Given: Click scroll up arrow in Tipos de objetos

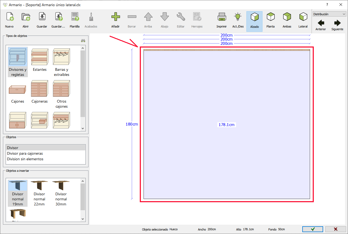Looking at the screenshot, I should pos(83,48).
